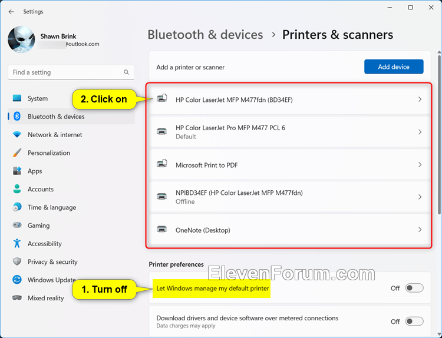
Task: Click the Accessibility figure icon
Action: coord(17,243)
